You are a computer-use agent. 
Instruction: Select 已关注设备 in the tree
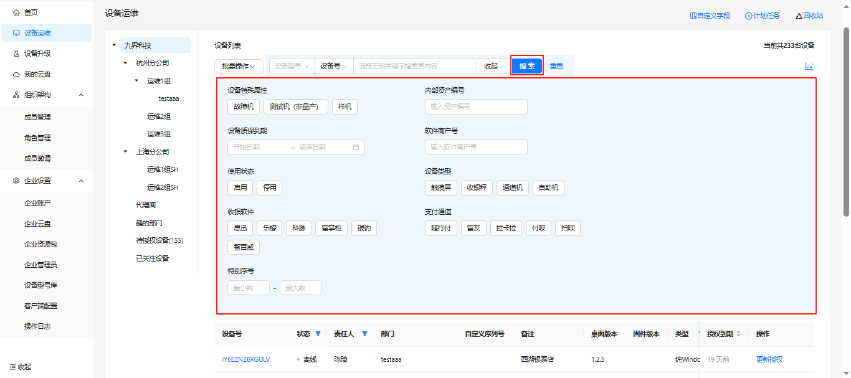(153, 258)
